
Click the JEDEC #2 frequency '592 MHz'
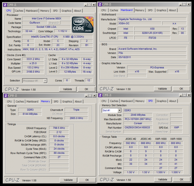point(131,143)
